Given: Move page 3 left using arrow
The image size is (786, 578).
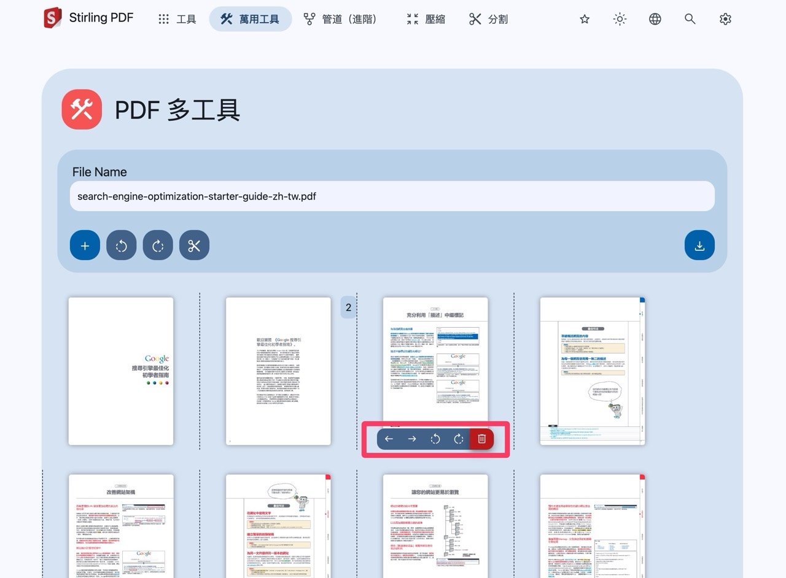Looking at the screenshot, I should [389, 439].
